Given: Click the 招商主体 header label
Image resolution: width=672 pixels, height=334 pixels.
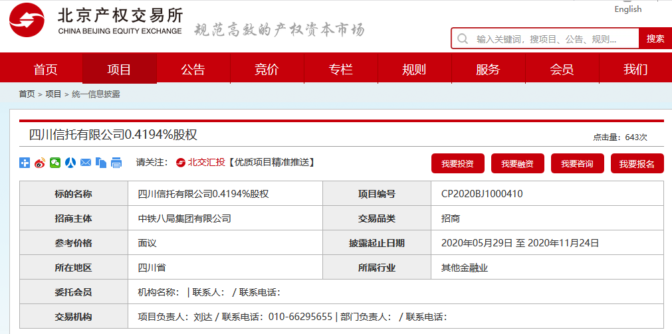Looking at the screenshot, I should pyautogui.click(x=73, y=218).
